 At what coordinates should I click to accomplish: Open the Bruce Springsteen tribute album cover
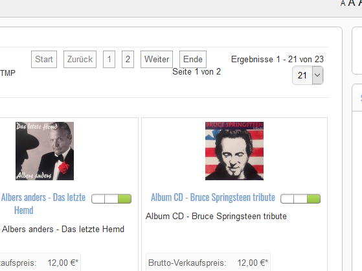[234, 151]
